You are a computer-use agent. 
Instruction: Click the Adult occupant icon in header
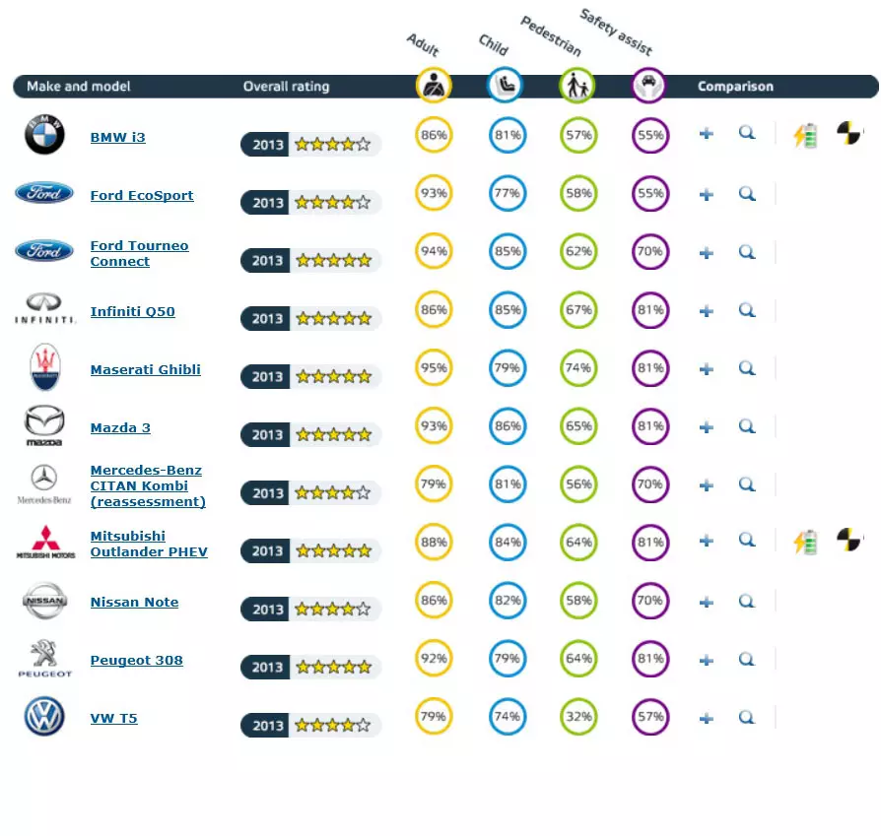pyautogui.click(x=434, y=87)
